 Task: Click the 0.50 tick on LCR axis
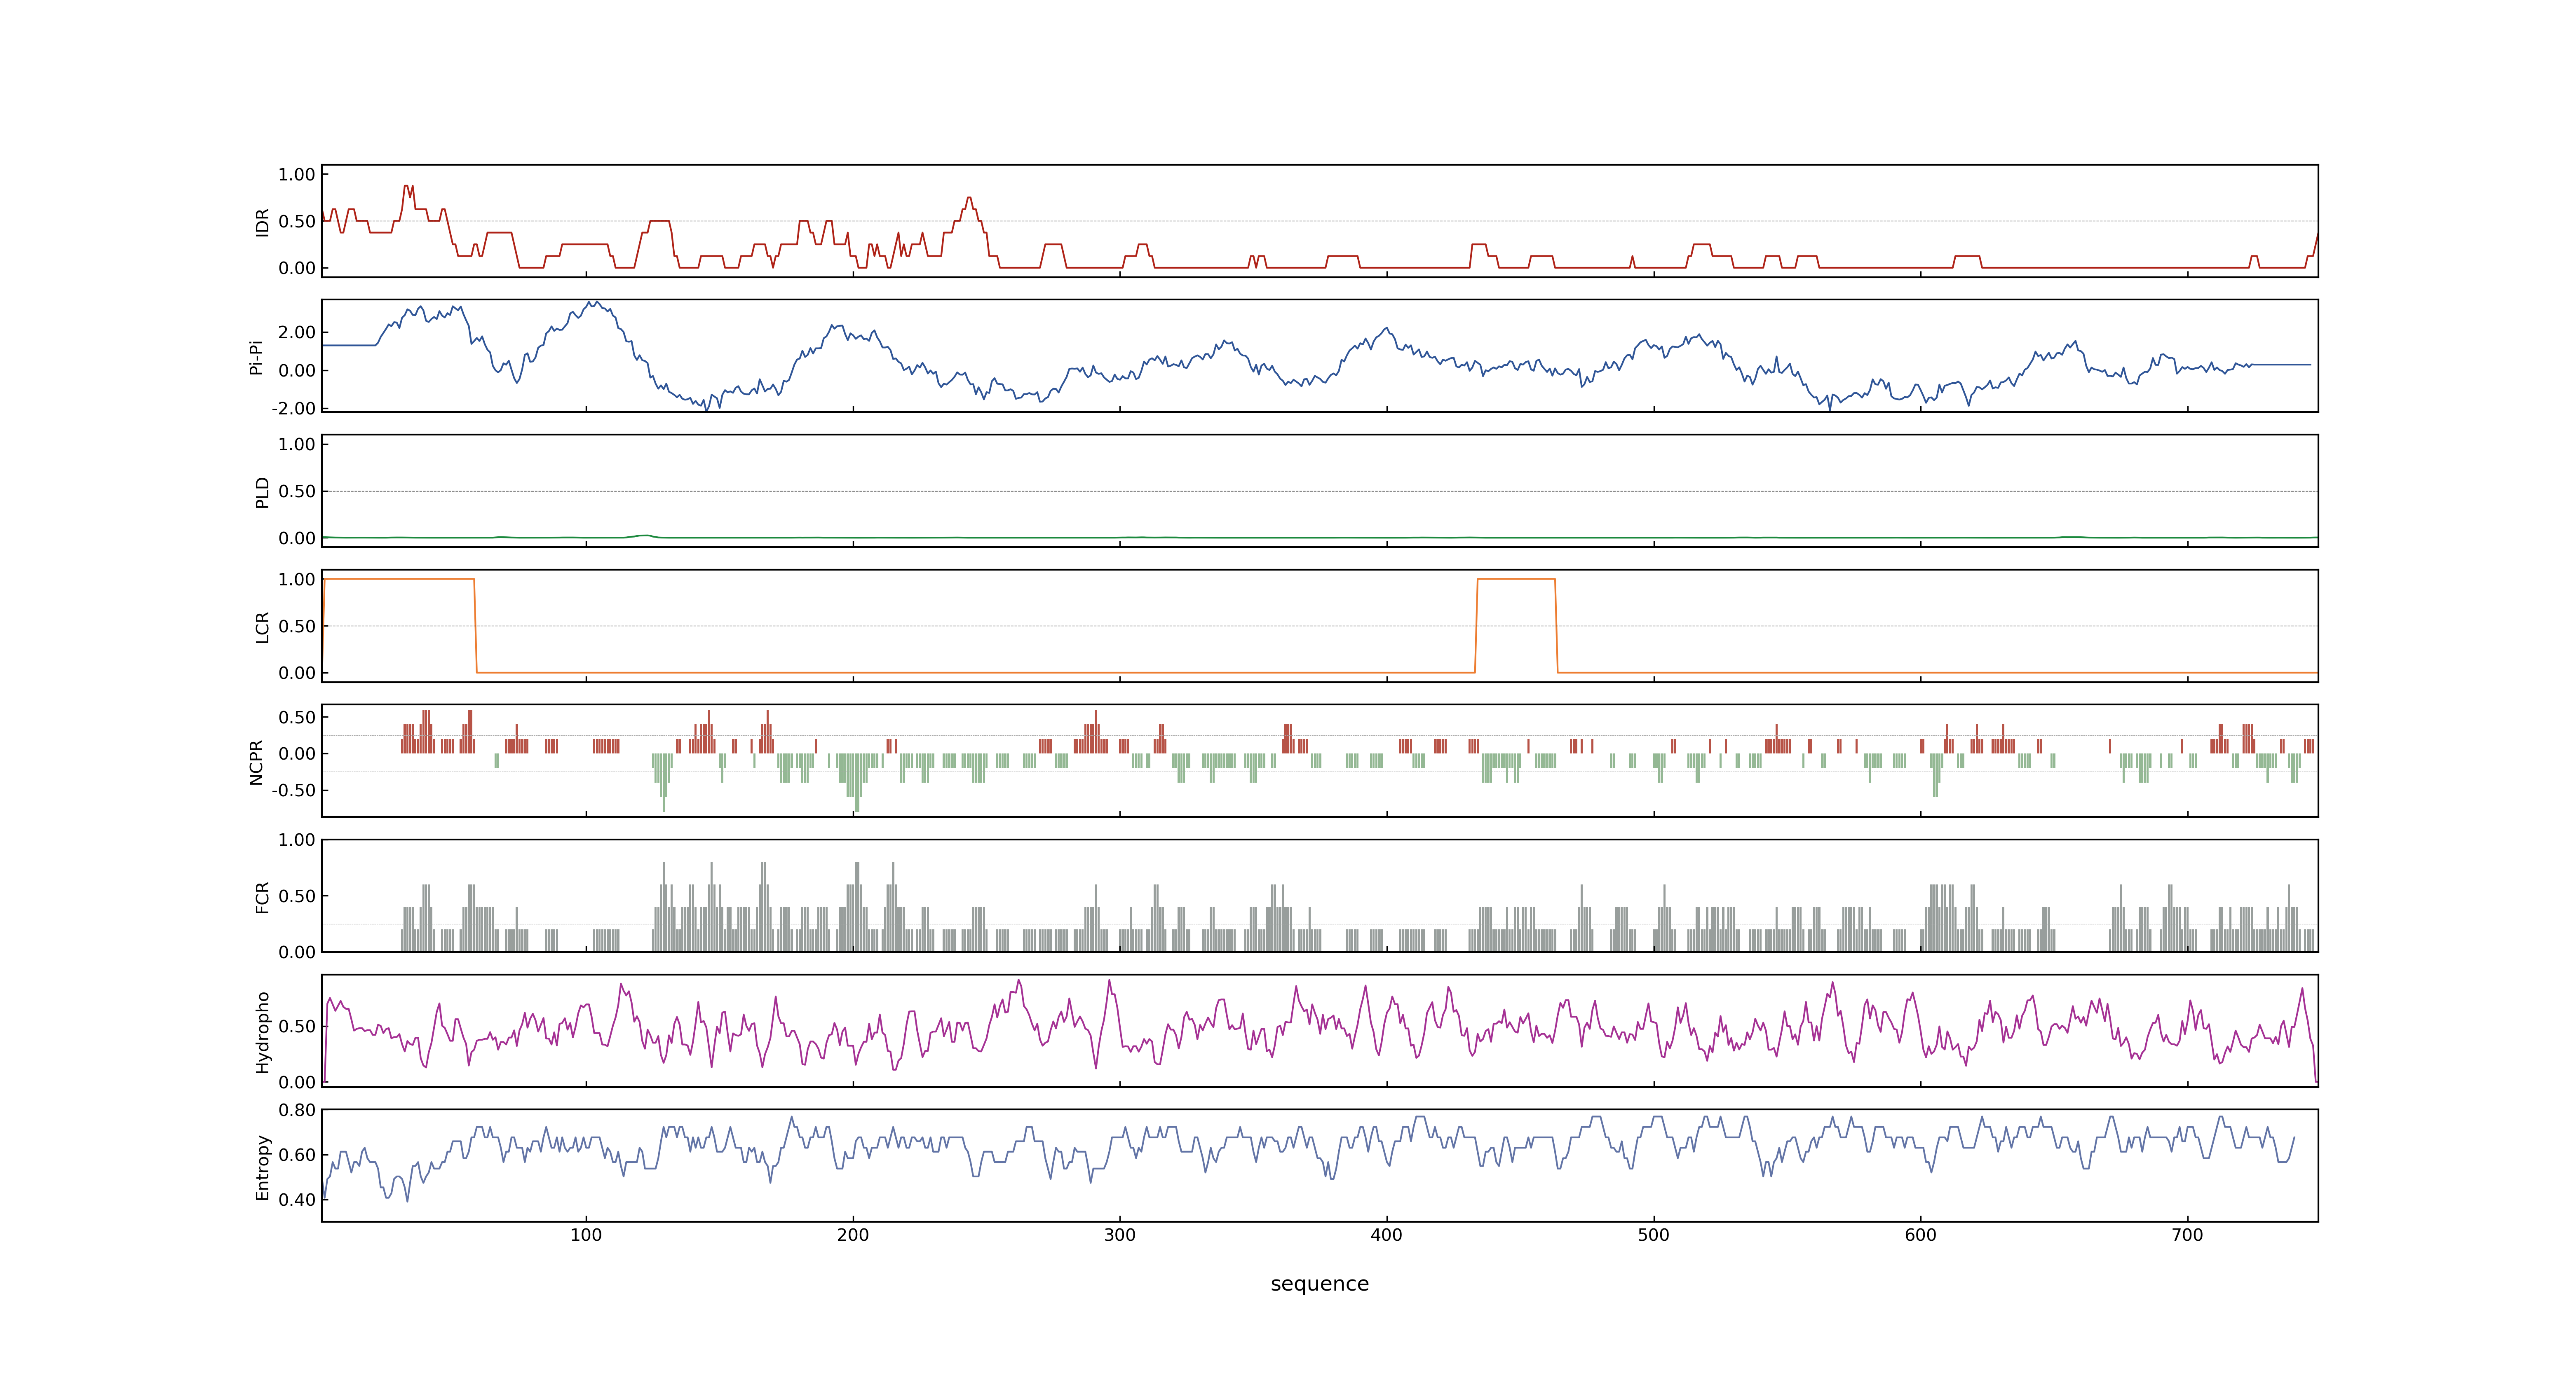coord(297,627)
